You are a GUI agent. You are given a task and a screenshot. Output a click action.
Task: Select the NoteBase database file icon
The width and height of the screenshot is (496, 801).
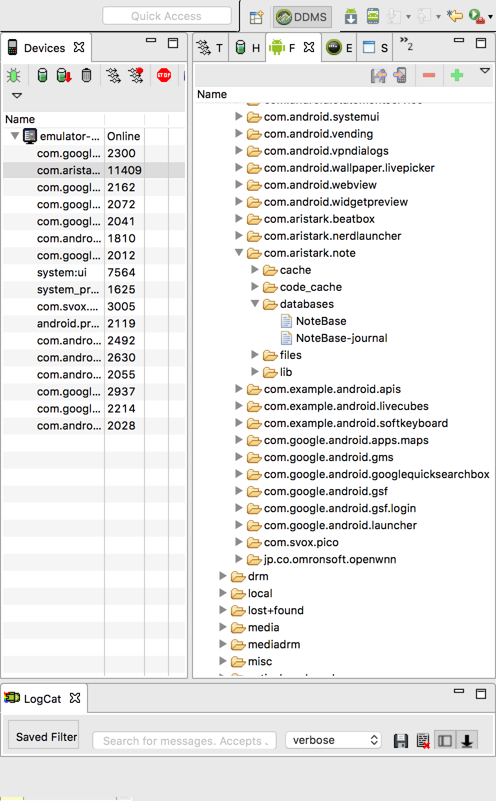[286, 321]
